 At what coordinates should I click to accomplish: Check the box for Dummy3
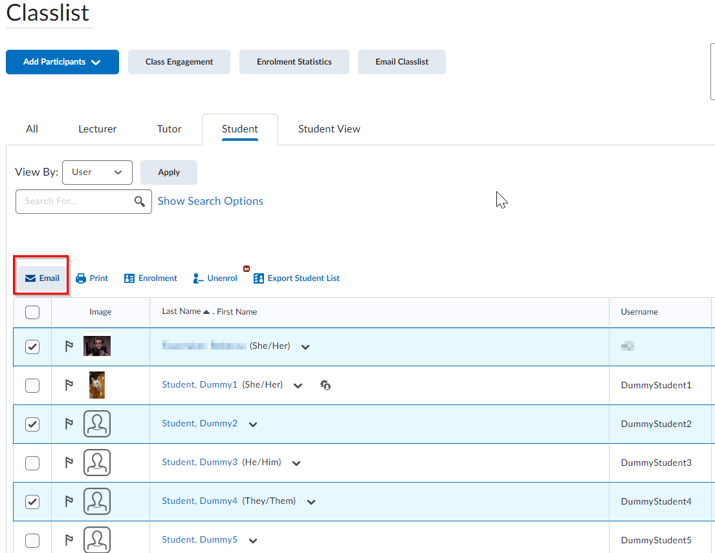tap(32, 463)
